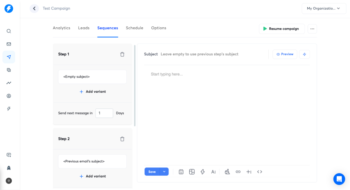The height and width of the screenshot is (190, 350).
Task: Click the Preview button
Action: (285, 54)
